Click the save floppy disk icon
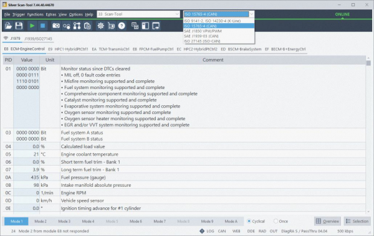Screen dimensions: 374x236 (x=19, y=26)
